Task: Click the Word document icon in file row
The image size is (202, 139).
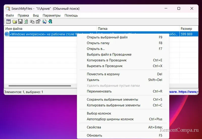Action: point(7,34)
